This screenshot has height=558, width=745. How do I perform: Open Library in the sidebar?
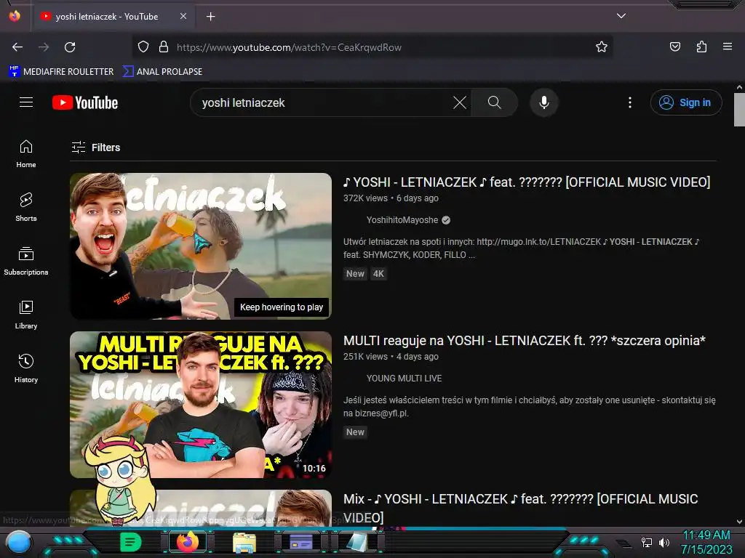pyautogui.click(x=26, y=315)
